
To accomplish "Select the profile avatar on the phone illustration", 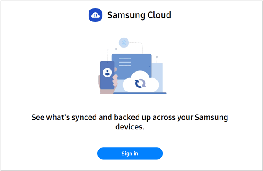I will click(x=107, y=73).
